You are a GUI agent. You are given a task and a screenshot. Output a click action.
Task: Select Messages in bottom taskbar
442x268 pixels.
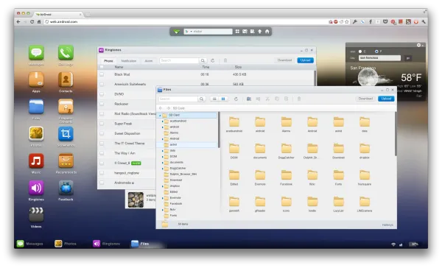pyautogui.click(x=30, y=244)
